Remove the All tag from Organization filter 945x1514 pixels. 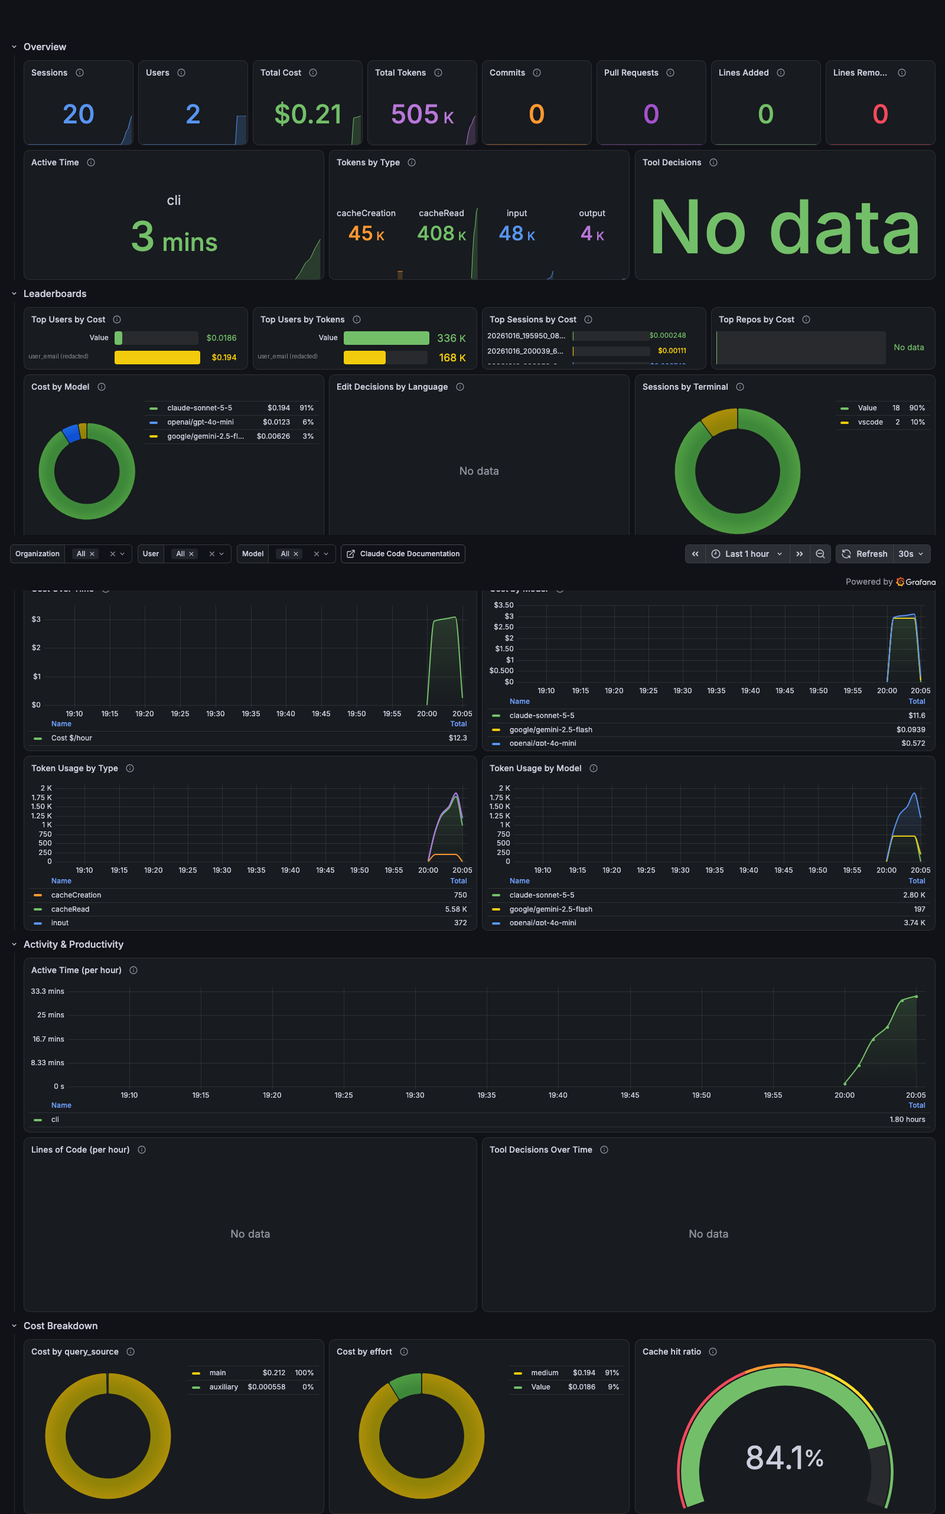pos(92,554)
